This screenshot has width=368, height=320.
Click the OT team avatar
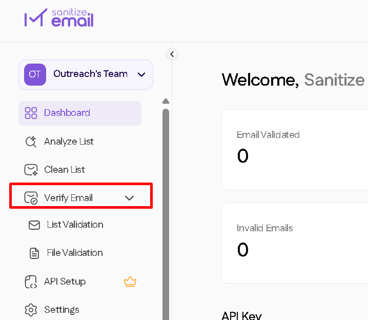[x=35, y=74]
